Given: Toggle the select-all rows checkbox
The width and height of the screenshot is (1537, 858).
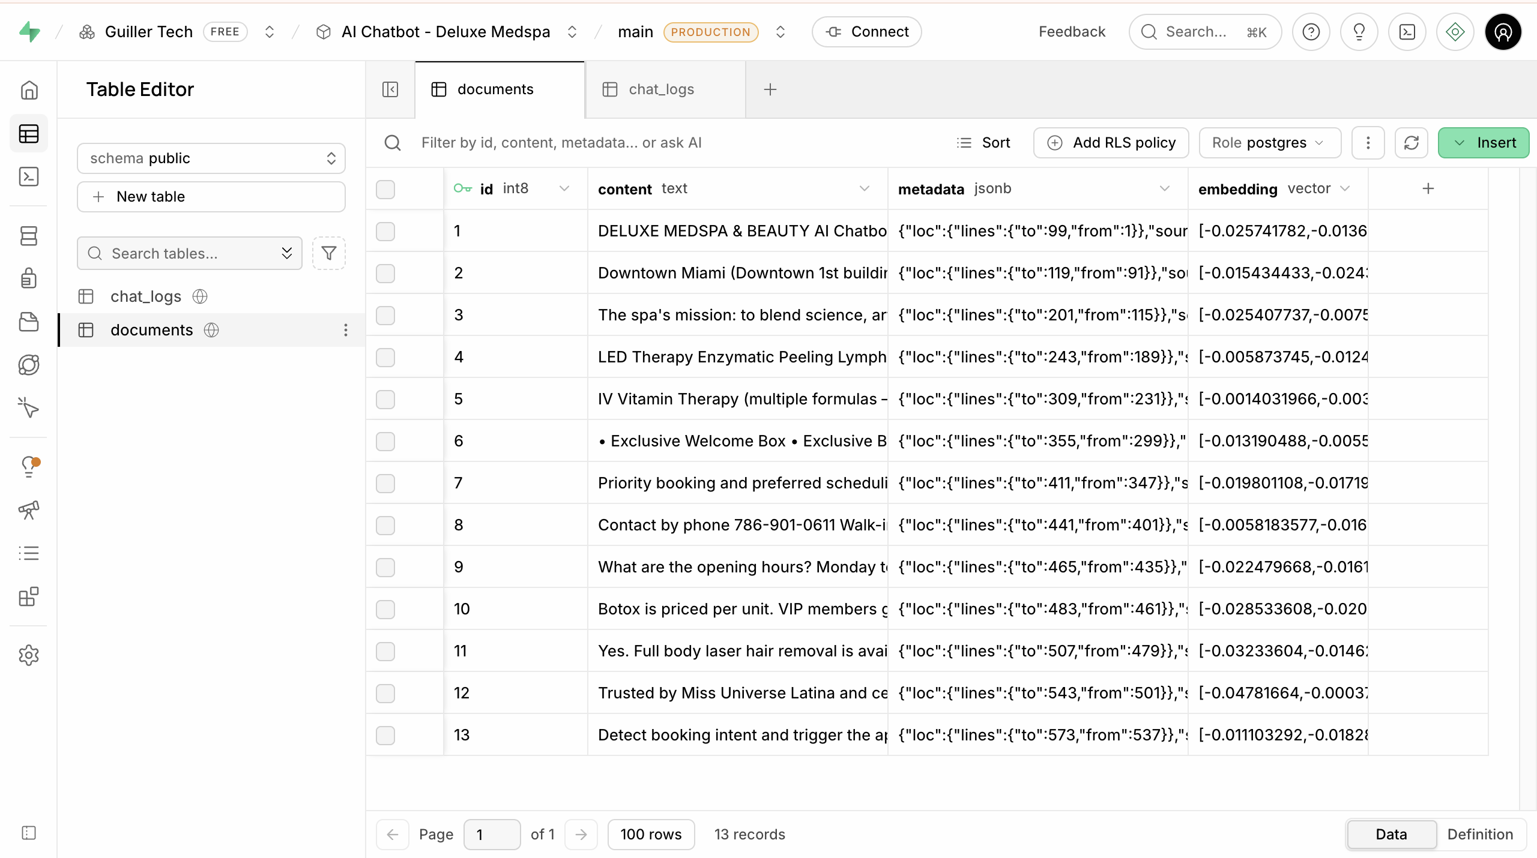Looking at the screenshot, I should 385,190.
